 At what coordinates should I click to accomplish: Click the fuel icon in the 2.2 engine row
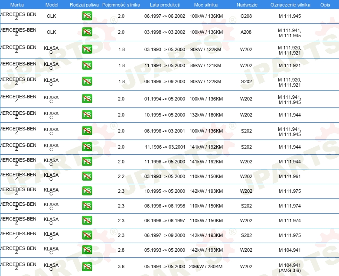coord(87,176)
